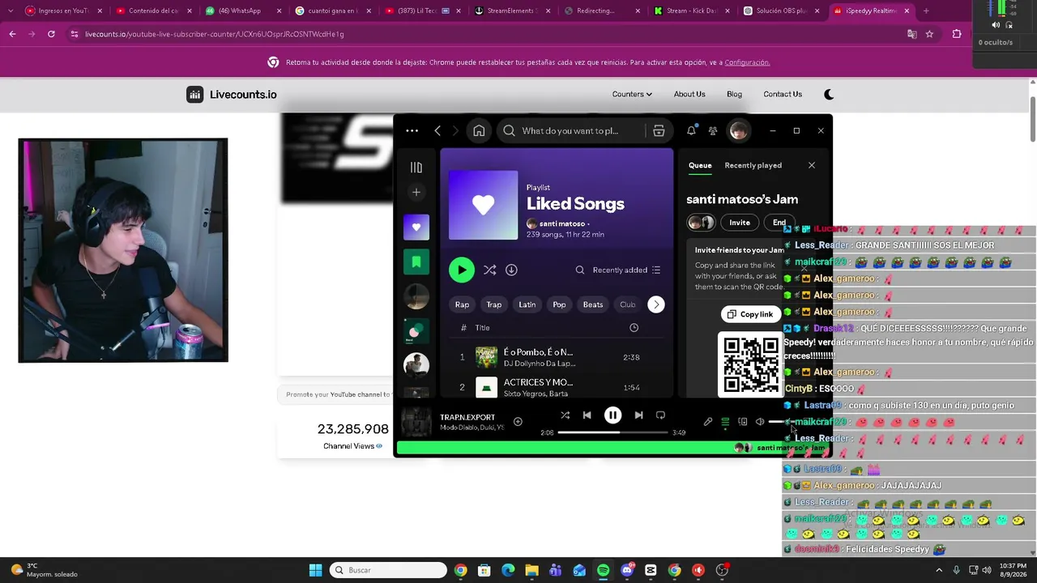
Task: Open Blog on Livecounts menu
Action: point(734,94)
